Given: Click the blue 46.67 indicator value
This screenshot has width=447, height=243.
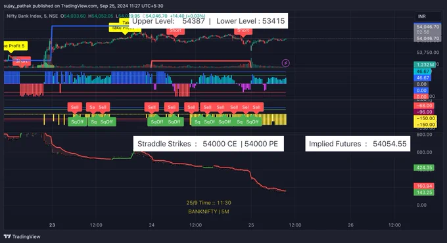Looking at the screenshot, I should [423, 77].
